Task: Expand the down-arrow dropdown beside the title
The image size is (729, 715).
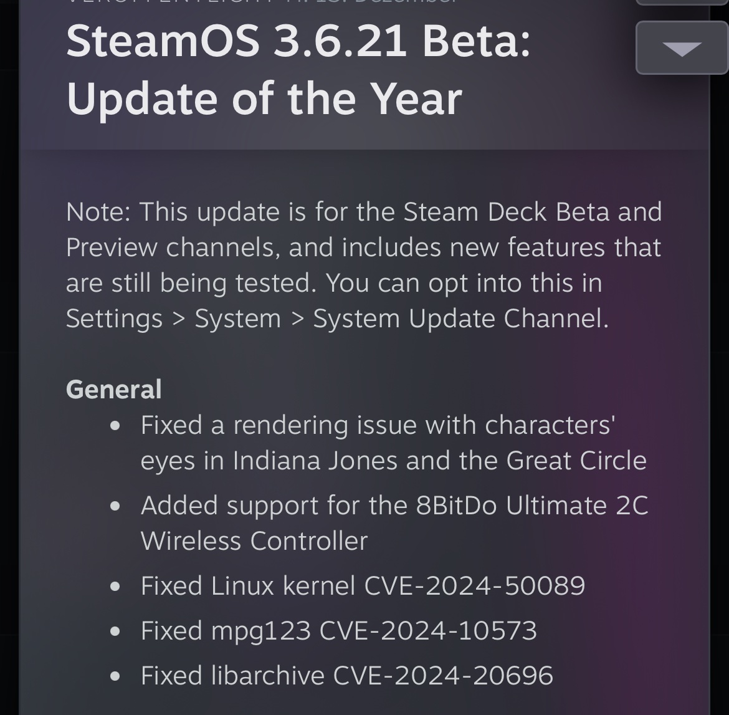Action: click(682, 48)
